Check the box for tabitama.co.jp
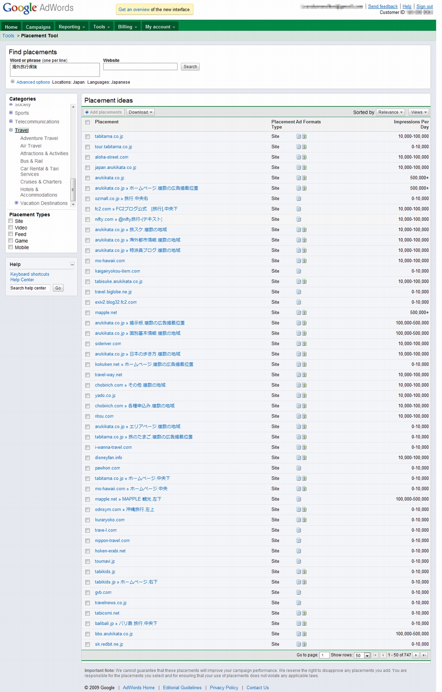442x692 pixels. point(88,137)
